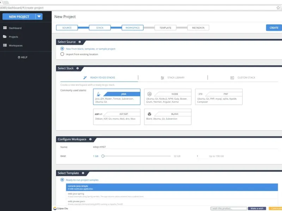This screenshot has width=282, height=211.
Task: Click the Projects folder icon in sidebar
Action: (5, 37)
